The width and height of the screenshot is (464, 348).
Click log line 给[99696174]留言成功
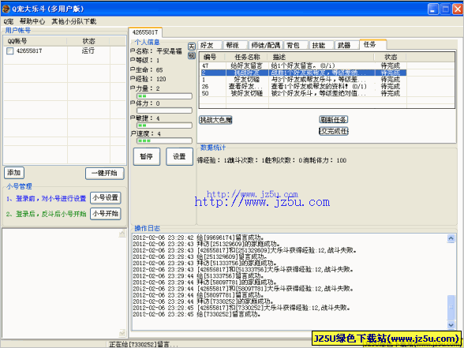[198, 238]
